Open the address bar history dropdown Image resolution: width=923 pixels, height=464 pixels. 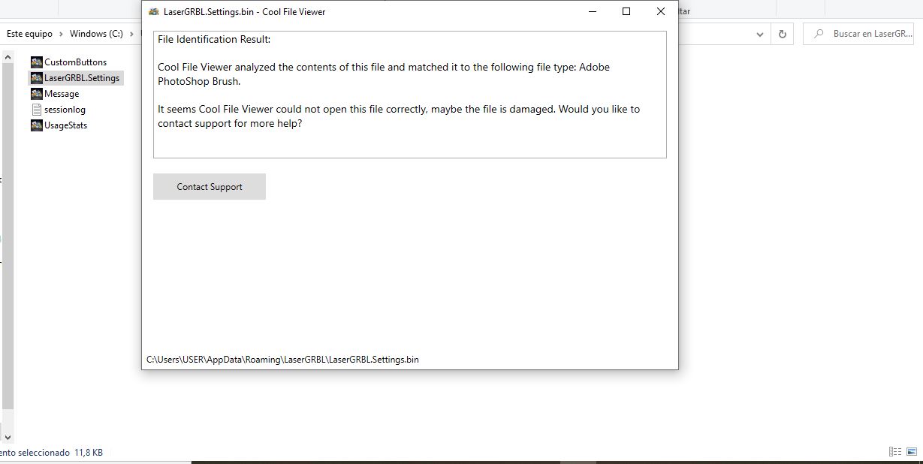click(760, 34)
